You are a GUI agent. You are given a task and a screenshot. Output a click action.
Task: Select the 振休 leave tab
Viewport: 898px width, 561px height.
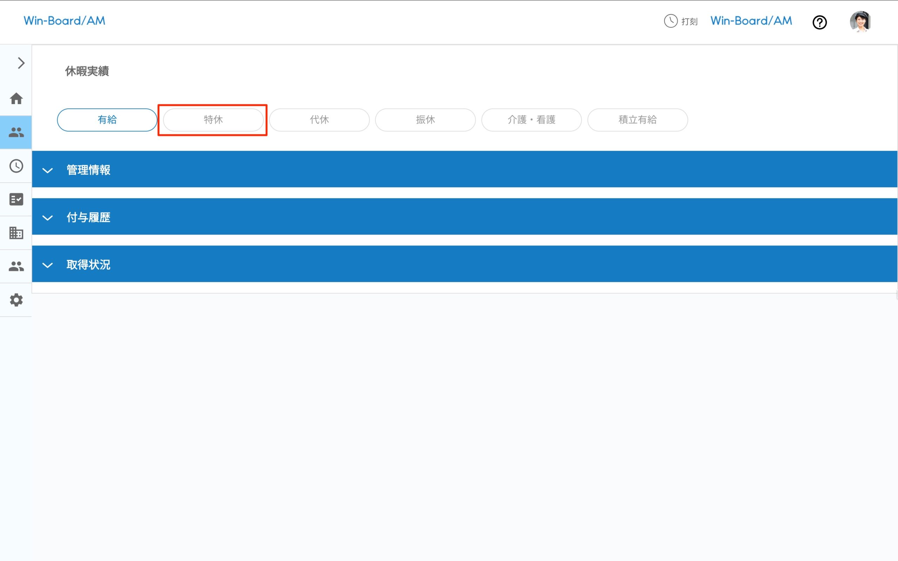[x=425, y=120]
